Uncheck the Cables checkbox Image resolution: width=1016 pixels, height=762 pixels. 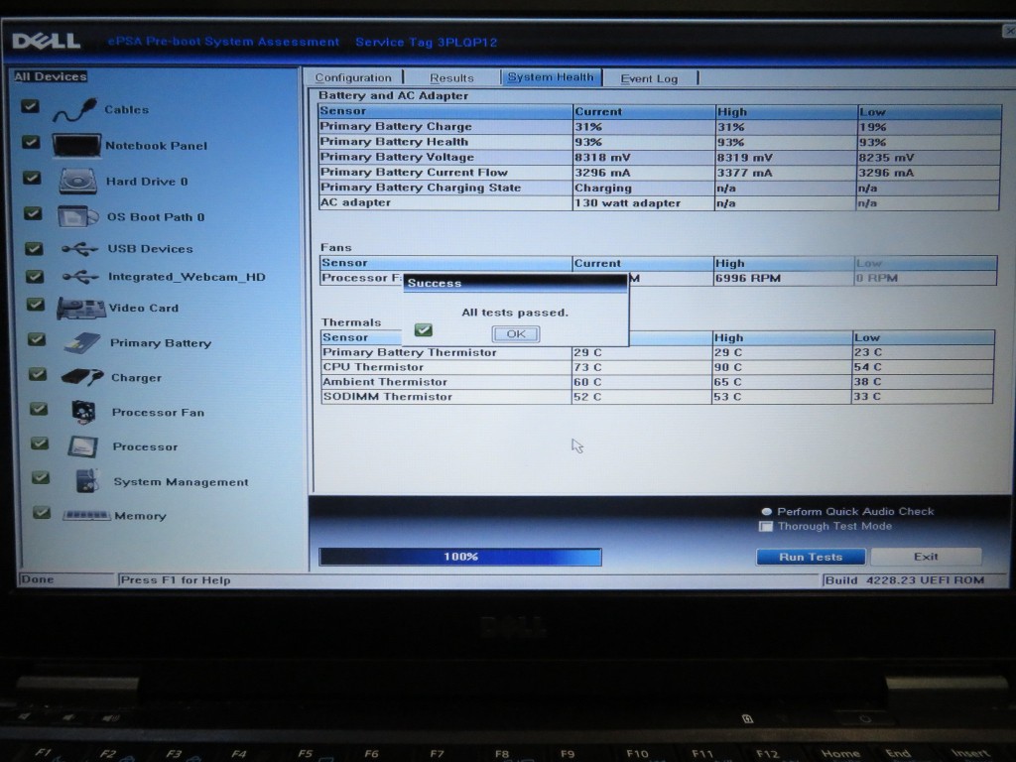tap(30, 106)
